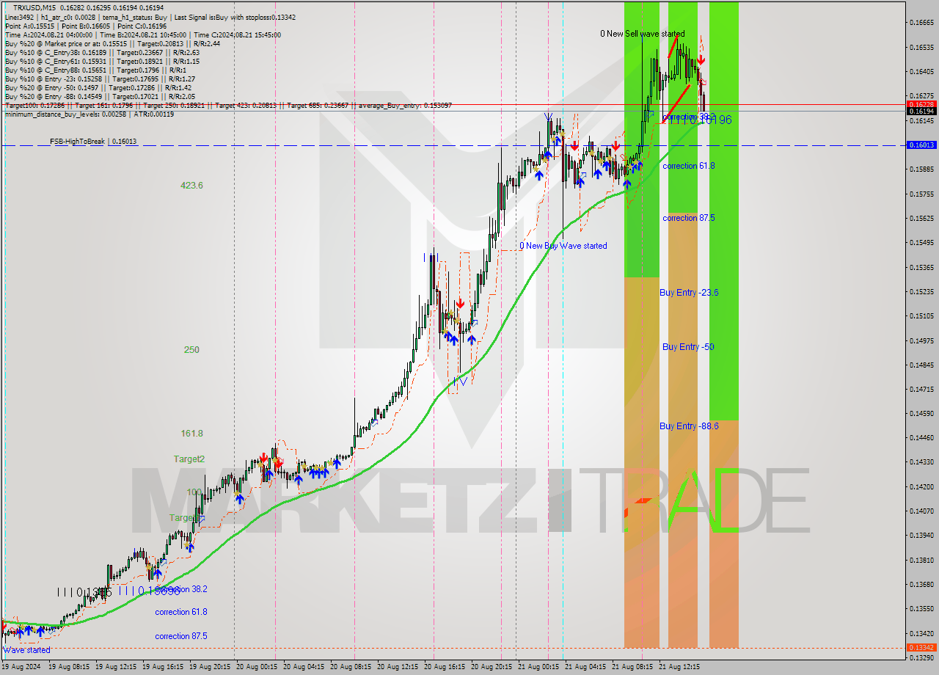
Task: Click the 'Buy Entry -88.6' label
Action: coord(689,426)
